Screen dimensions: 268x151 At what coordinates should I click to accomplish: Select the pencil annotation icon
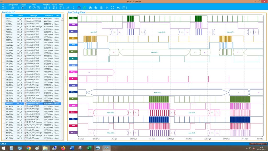click(68, 8)
